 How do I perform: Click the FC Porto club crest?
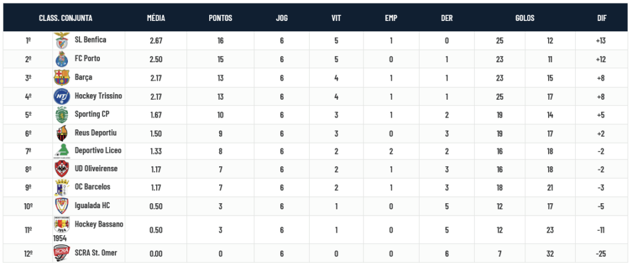point(61,59)
